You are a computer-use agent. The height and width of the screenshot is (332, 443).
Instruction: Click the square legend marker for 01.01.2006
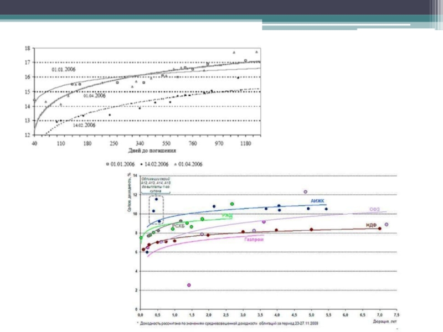tap(107, 164)
